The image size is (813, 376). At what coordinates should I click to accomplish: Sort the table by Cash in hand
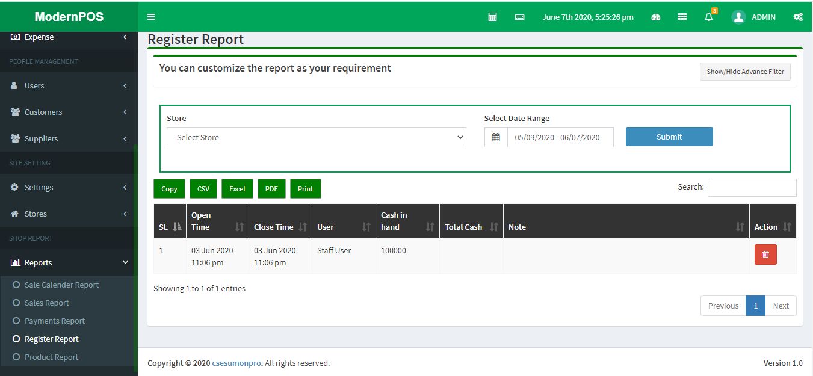click(x=408, y=221)
